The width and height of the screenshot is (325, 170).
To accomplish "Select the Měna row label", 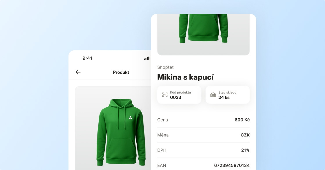I will (x=163, y=135).
